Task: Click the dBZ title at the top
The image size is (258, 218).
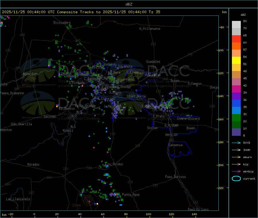Action: coord(129,4)
